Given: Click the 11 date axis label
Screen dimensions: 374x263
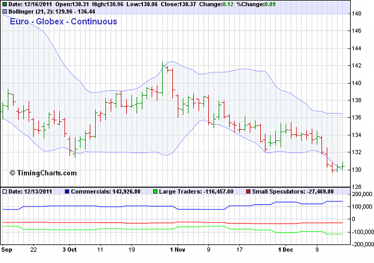Looking at the screenshot, I should coord(100,250).
